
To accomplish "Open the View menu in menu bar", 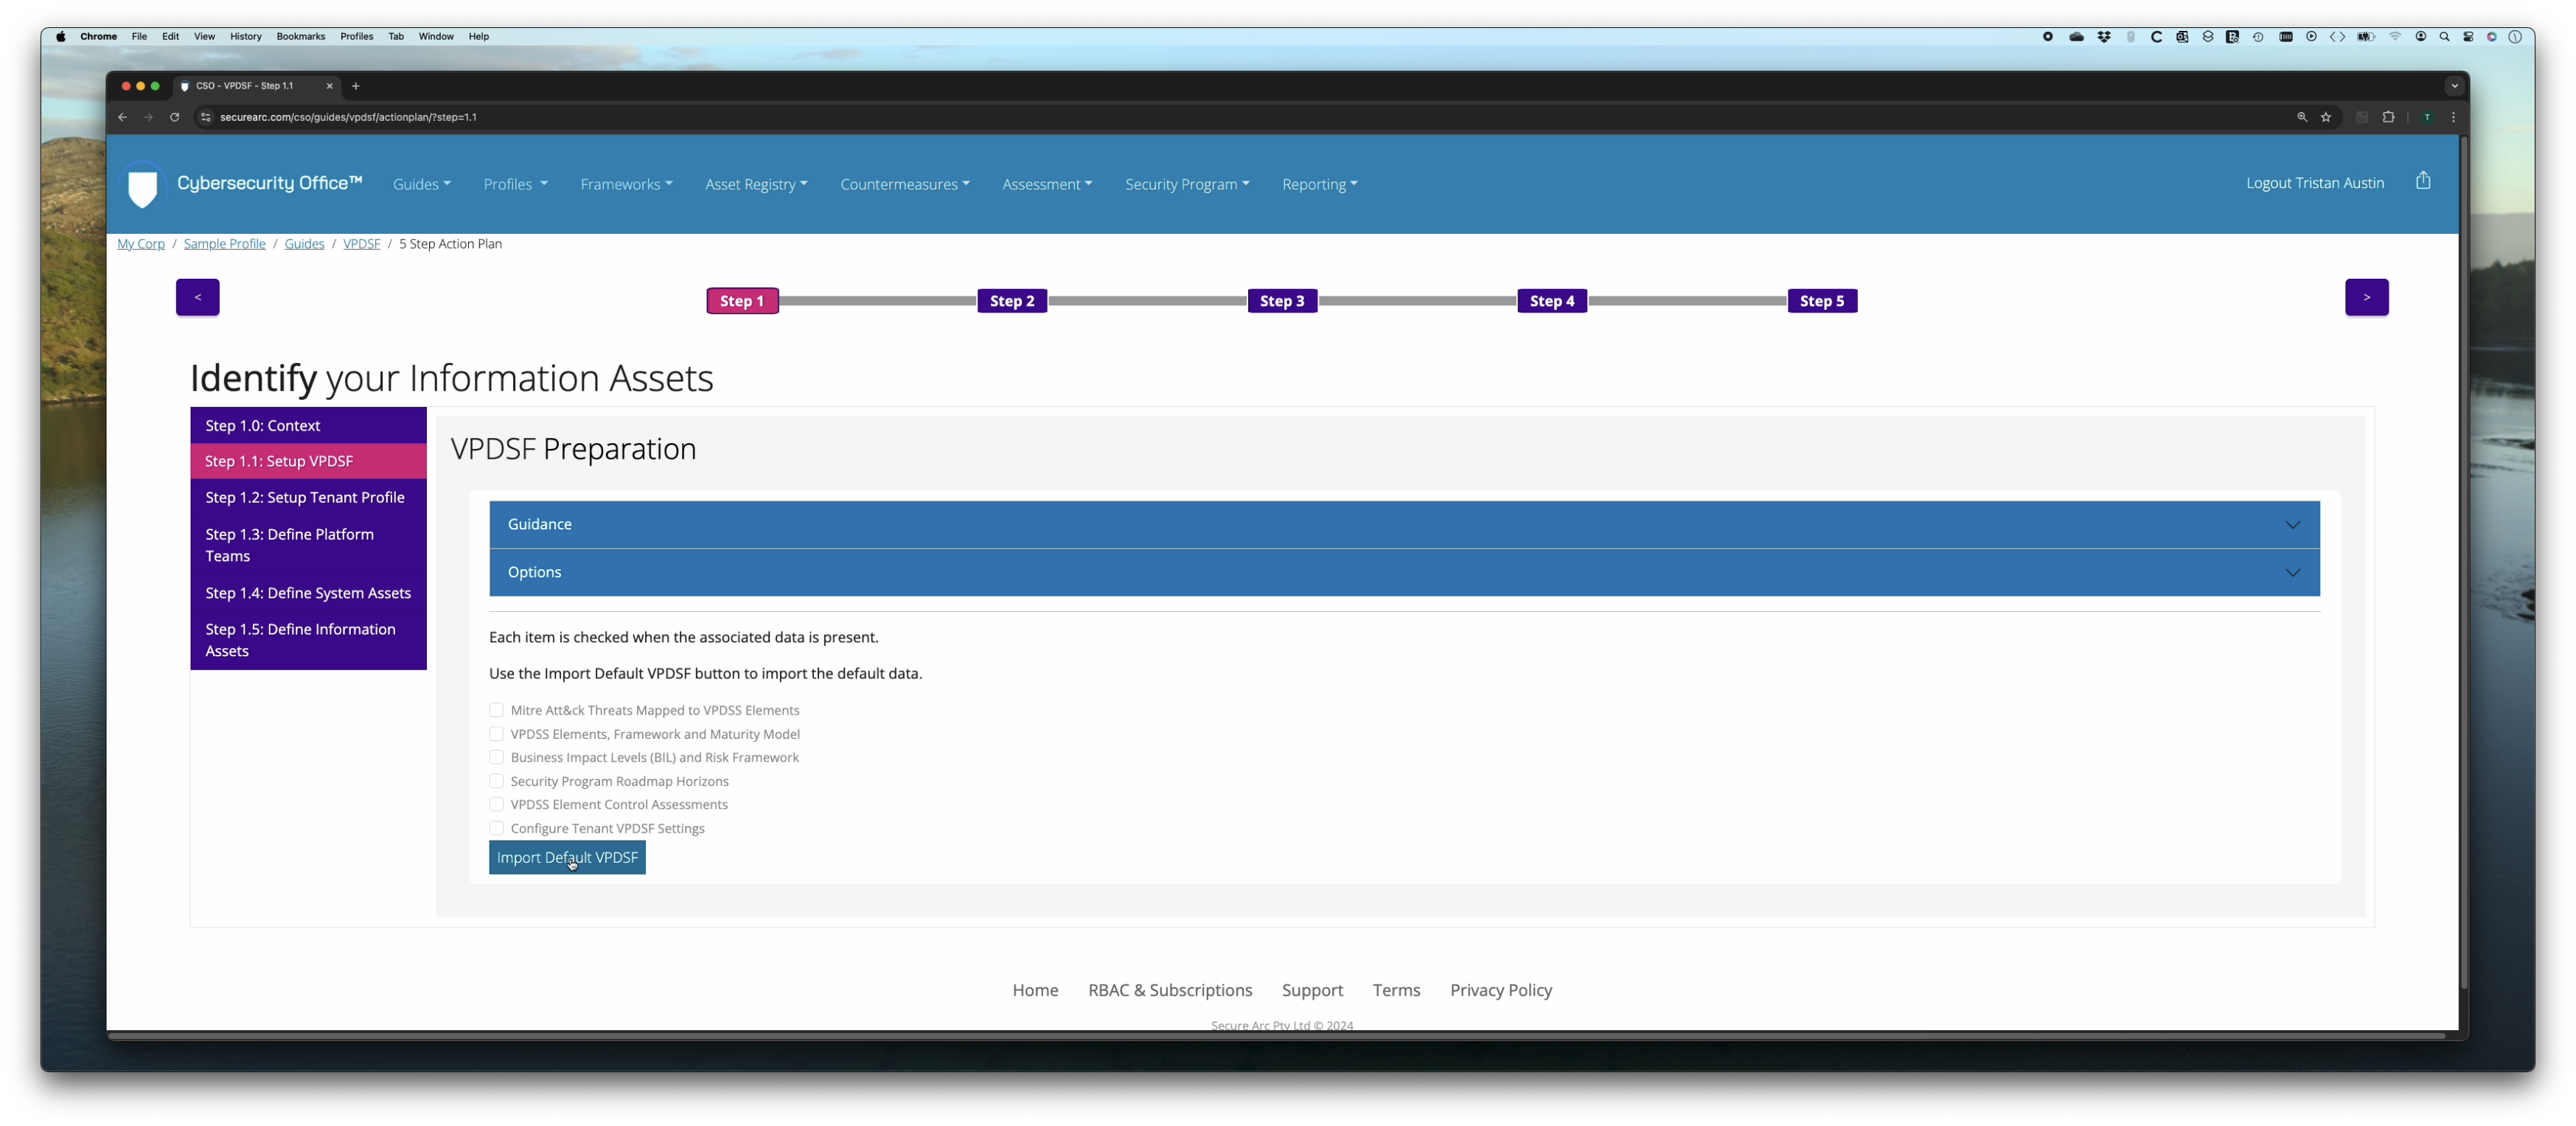I will coord(204,37).
